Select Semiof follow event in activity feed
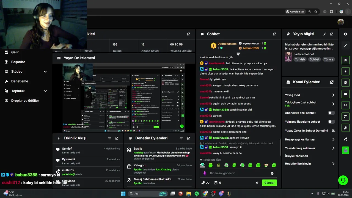Image resolution: width=352 pixels, height=198 pixels. click(88, 150)
